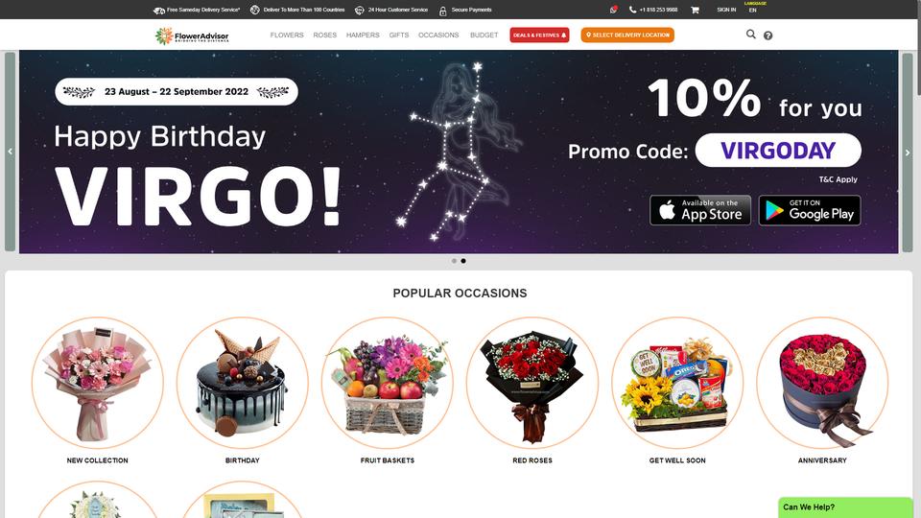Expand the Select Delivery Location picker
This screenshot has width=921, height=518.
627,35
